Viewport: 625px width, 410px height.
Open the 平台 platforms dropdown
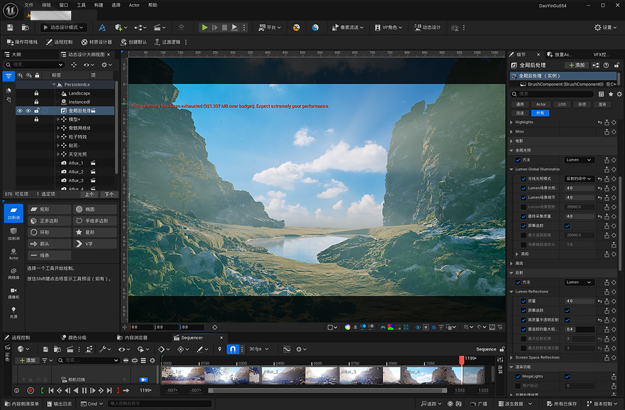(270, 27)
